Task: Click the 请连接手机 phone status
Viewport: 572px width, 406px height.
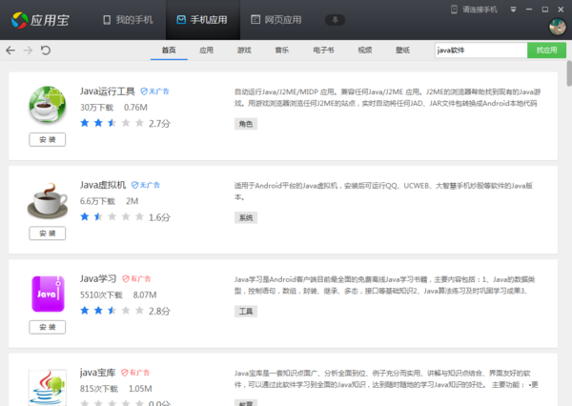Action: [474, 10]
